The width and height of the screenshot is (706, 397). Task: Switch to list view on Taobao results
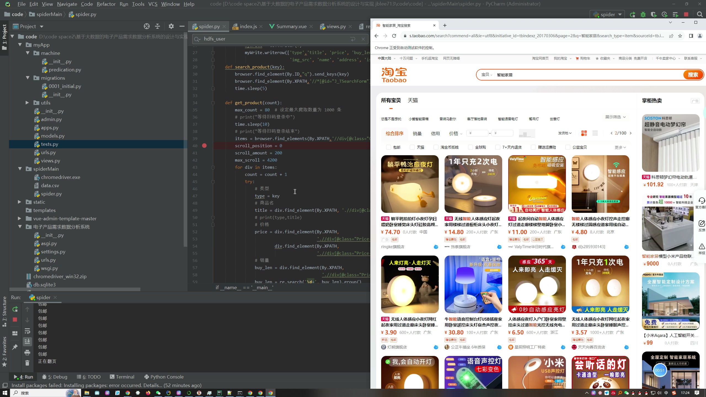(x=595, y=133)
